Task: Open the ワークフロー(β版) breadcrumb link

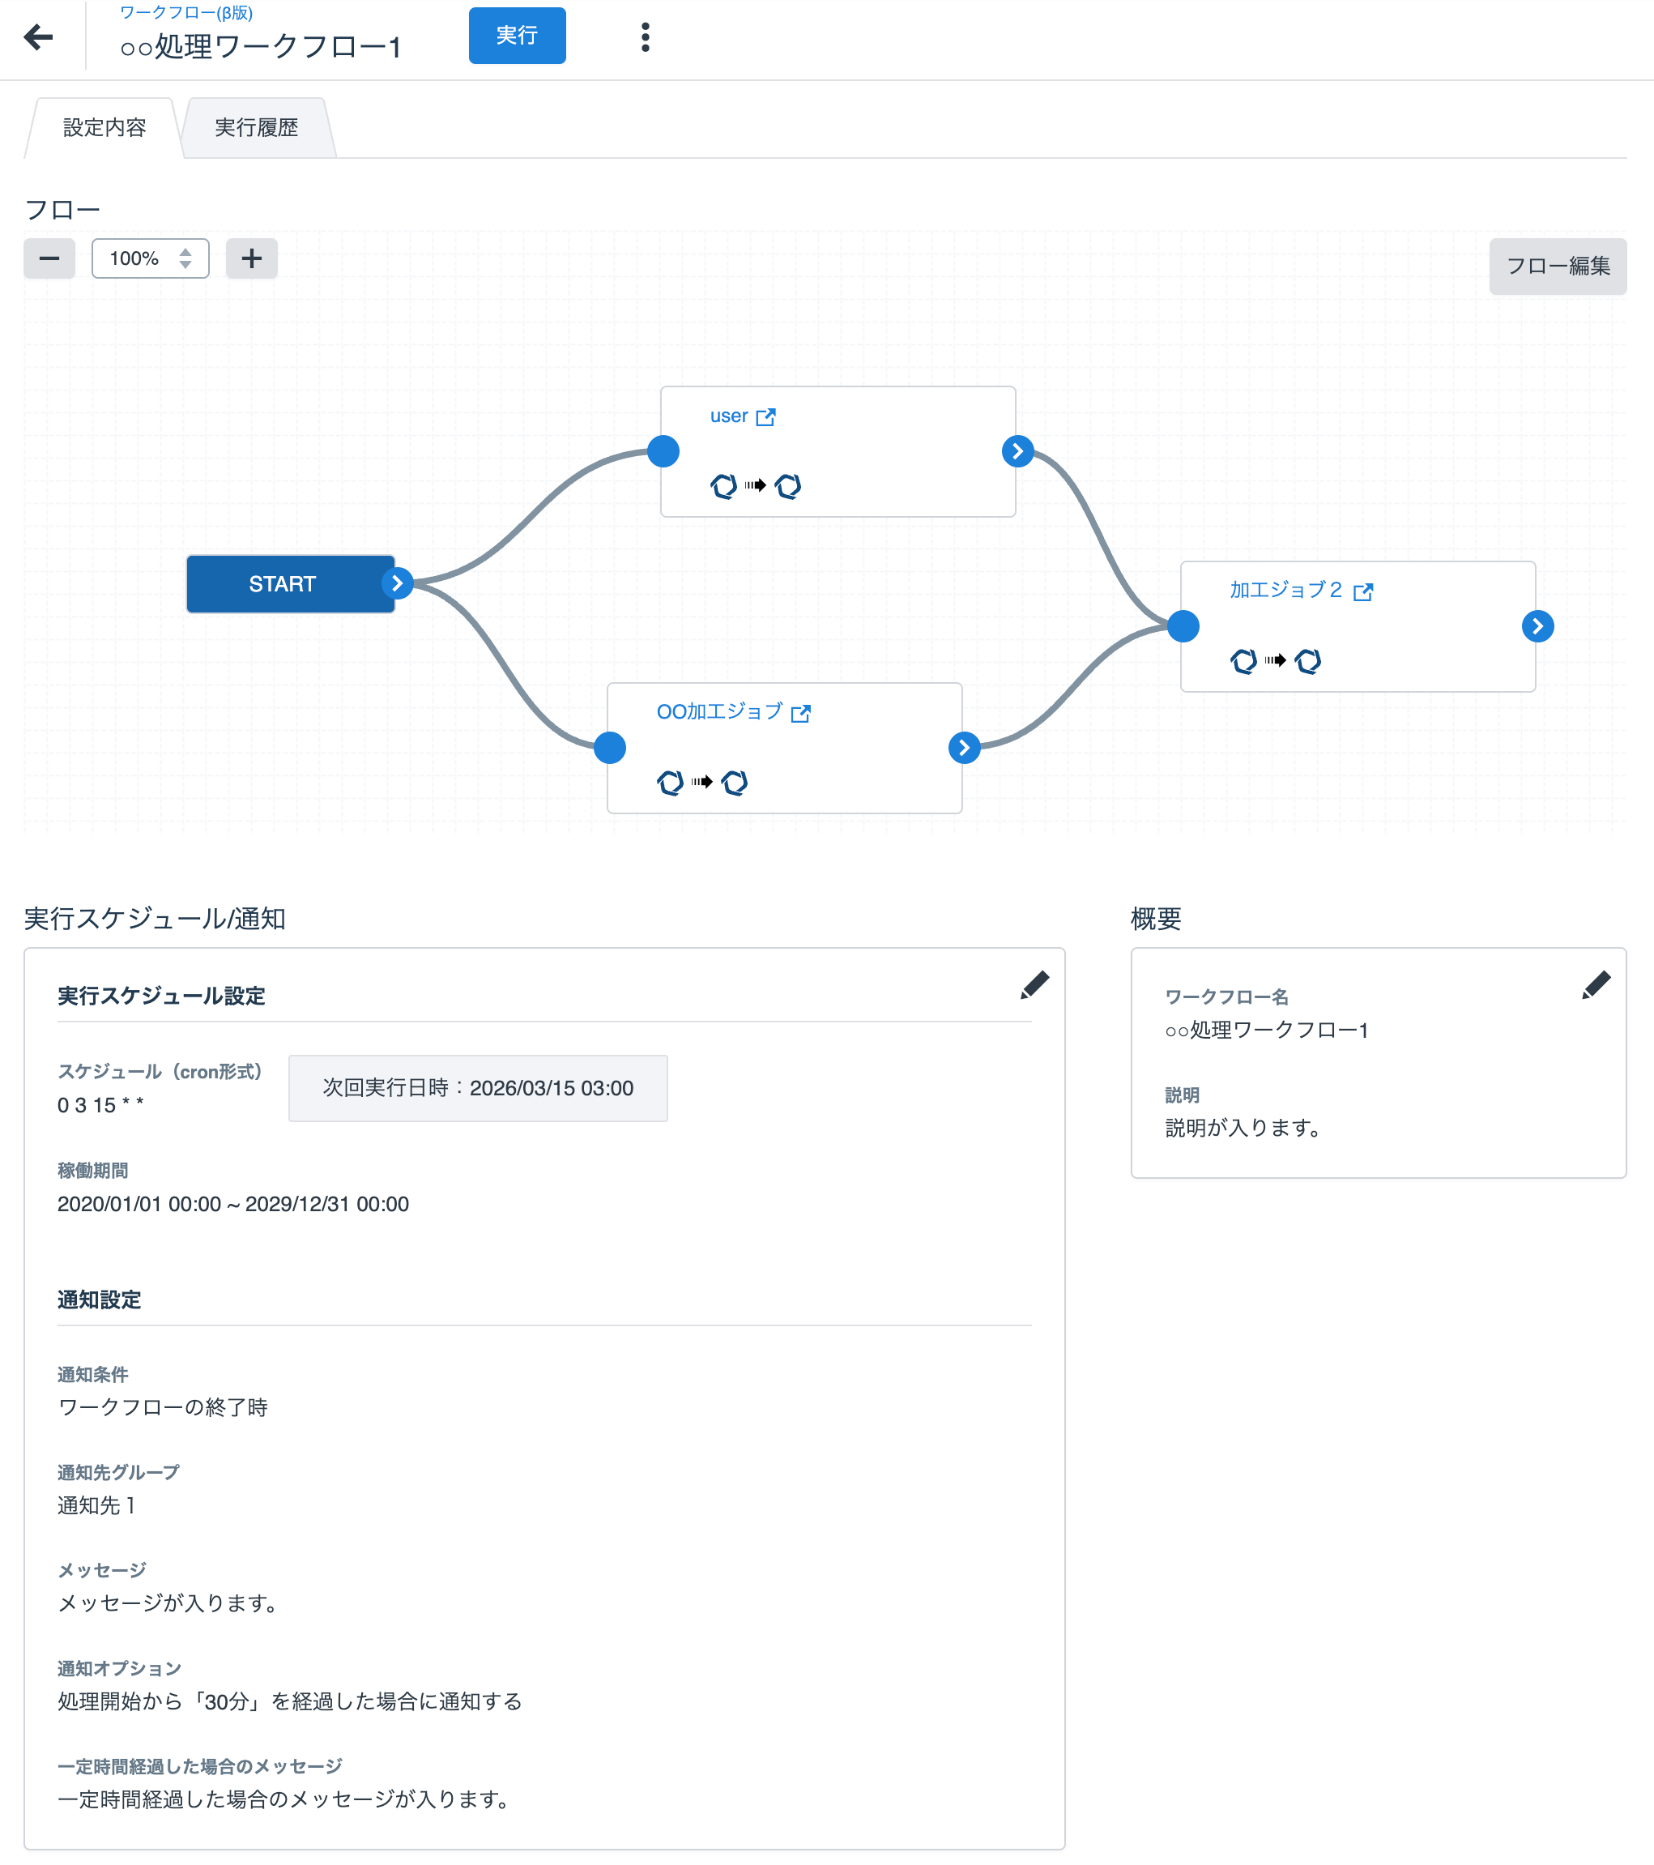Action: pyautogui.click(x=186, y=13)
